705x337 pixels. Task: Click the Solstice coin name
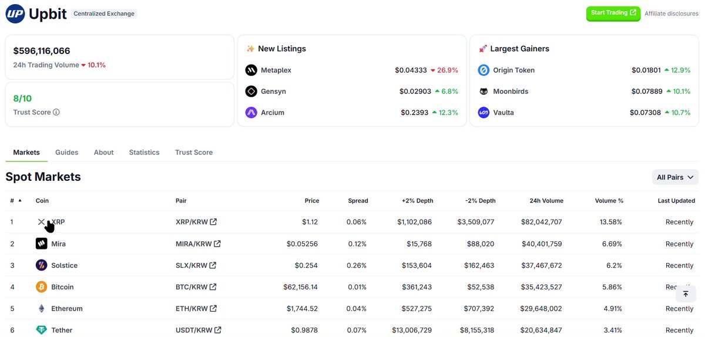point(65,265)
